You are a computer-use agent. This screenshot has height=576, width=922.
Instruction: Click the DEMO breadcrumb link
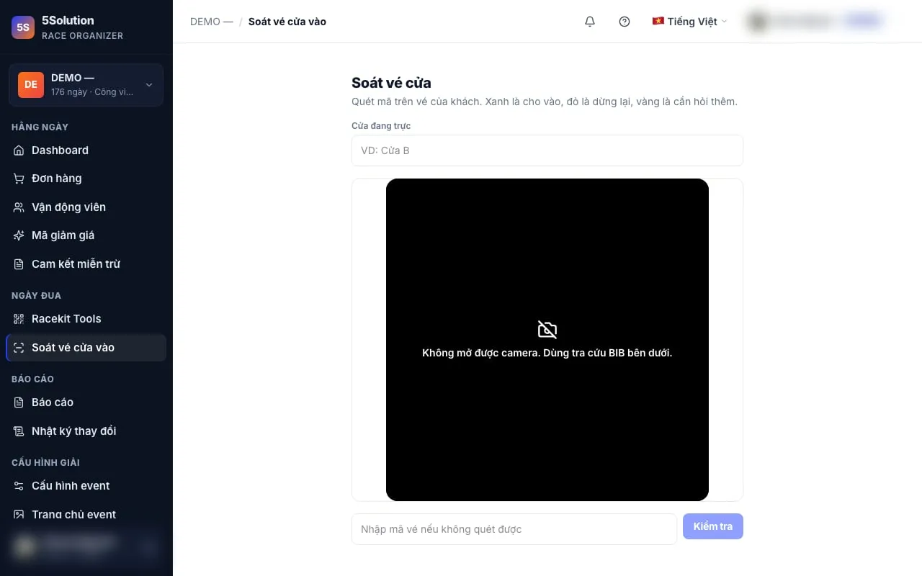[x=212, y=22]
